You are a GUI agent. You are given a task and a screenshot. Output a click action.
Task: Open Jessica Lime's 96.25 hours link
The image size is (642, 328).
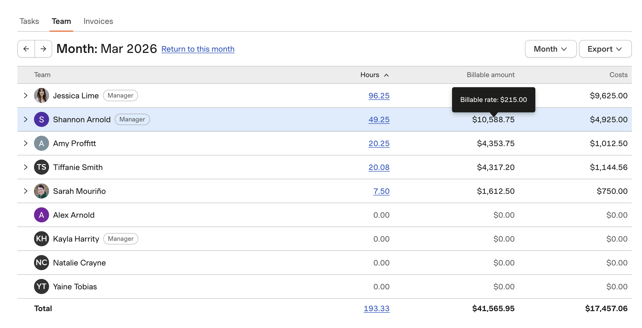pos(379,96)
